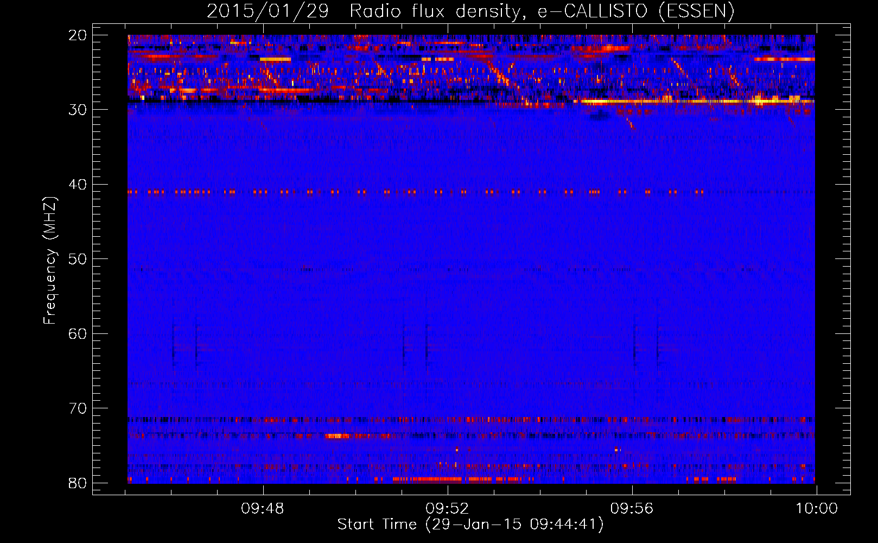Click the 20 frequency tick label
The image size is (878, 543).
pos(78,35)
